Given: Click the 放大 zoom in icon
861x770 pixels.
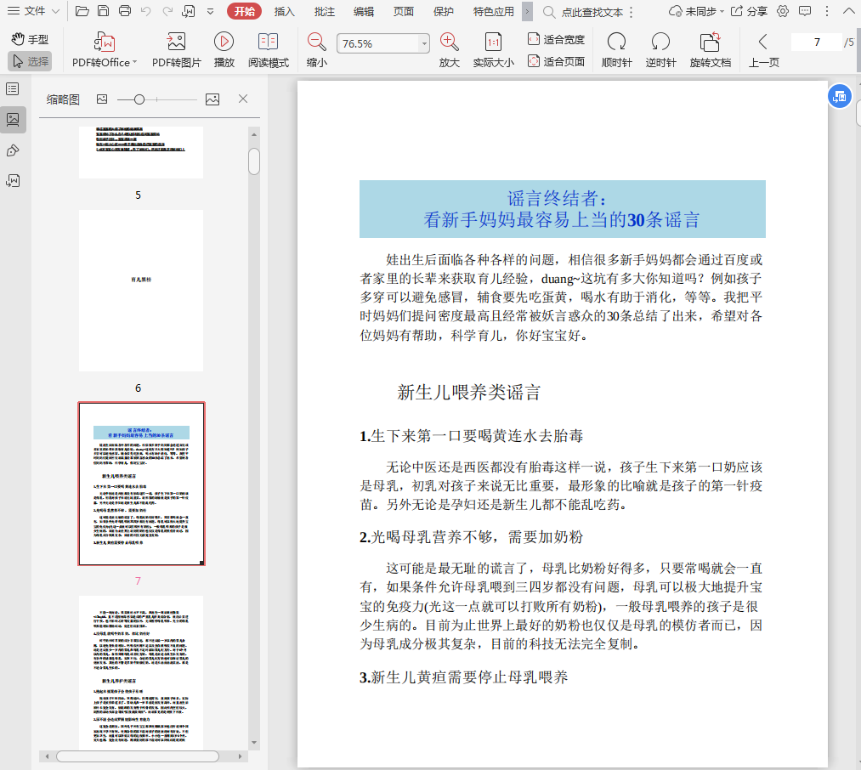Looking at the screenshot, I should click(450, 42).
